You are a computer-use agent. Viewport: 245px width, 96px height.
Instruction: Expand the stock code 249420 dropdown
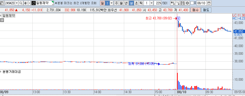(x=17, y=3)
